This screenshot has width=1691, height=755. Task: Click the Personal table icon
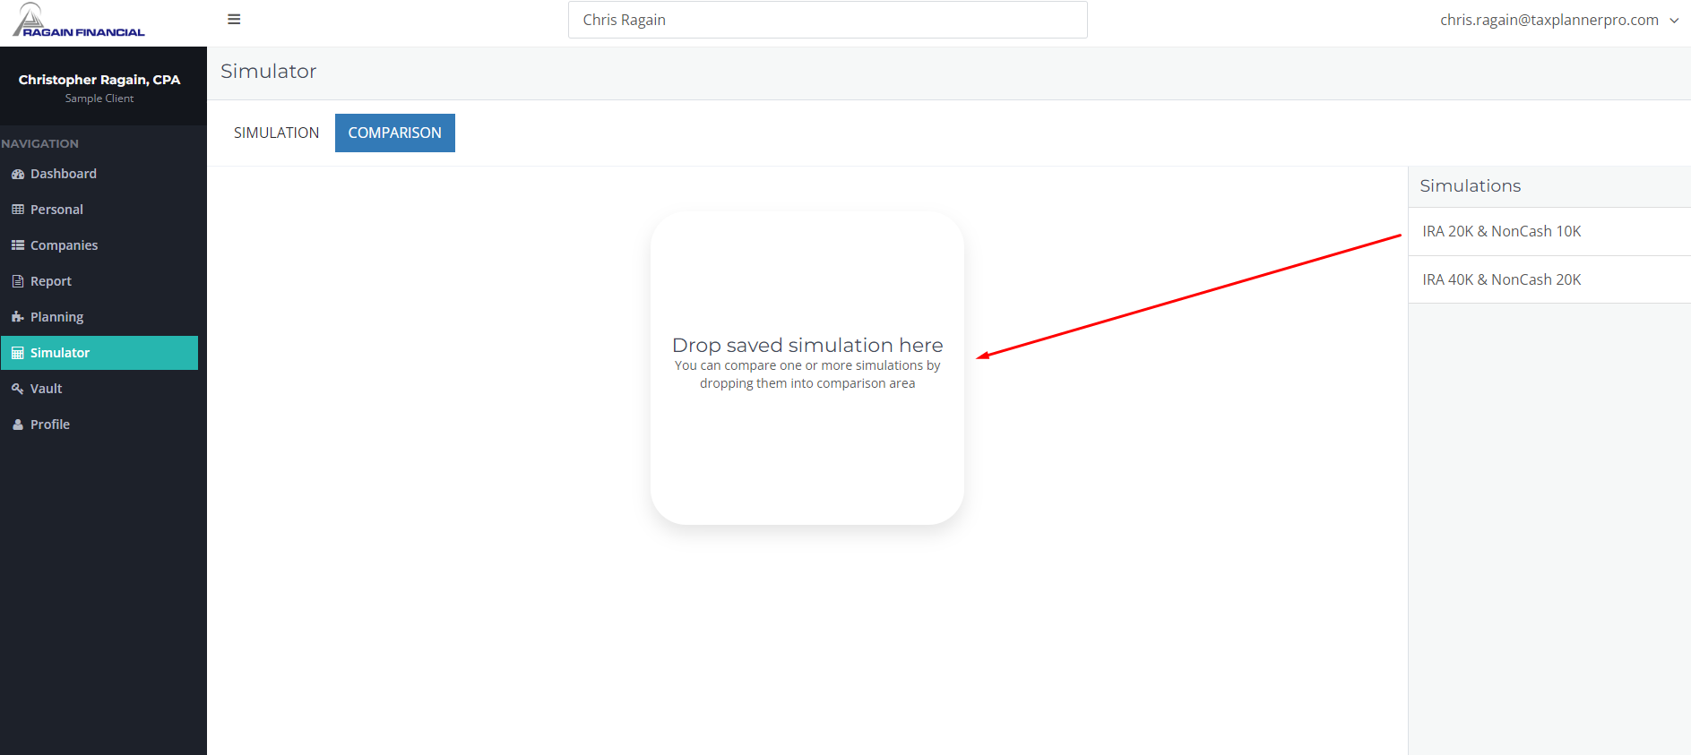click(18, 210)
